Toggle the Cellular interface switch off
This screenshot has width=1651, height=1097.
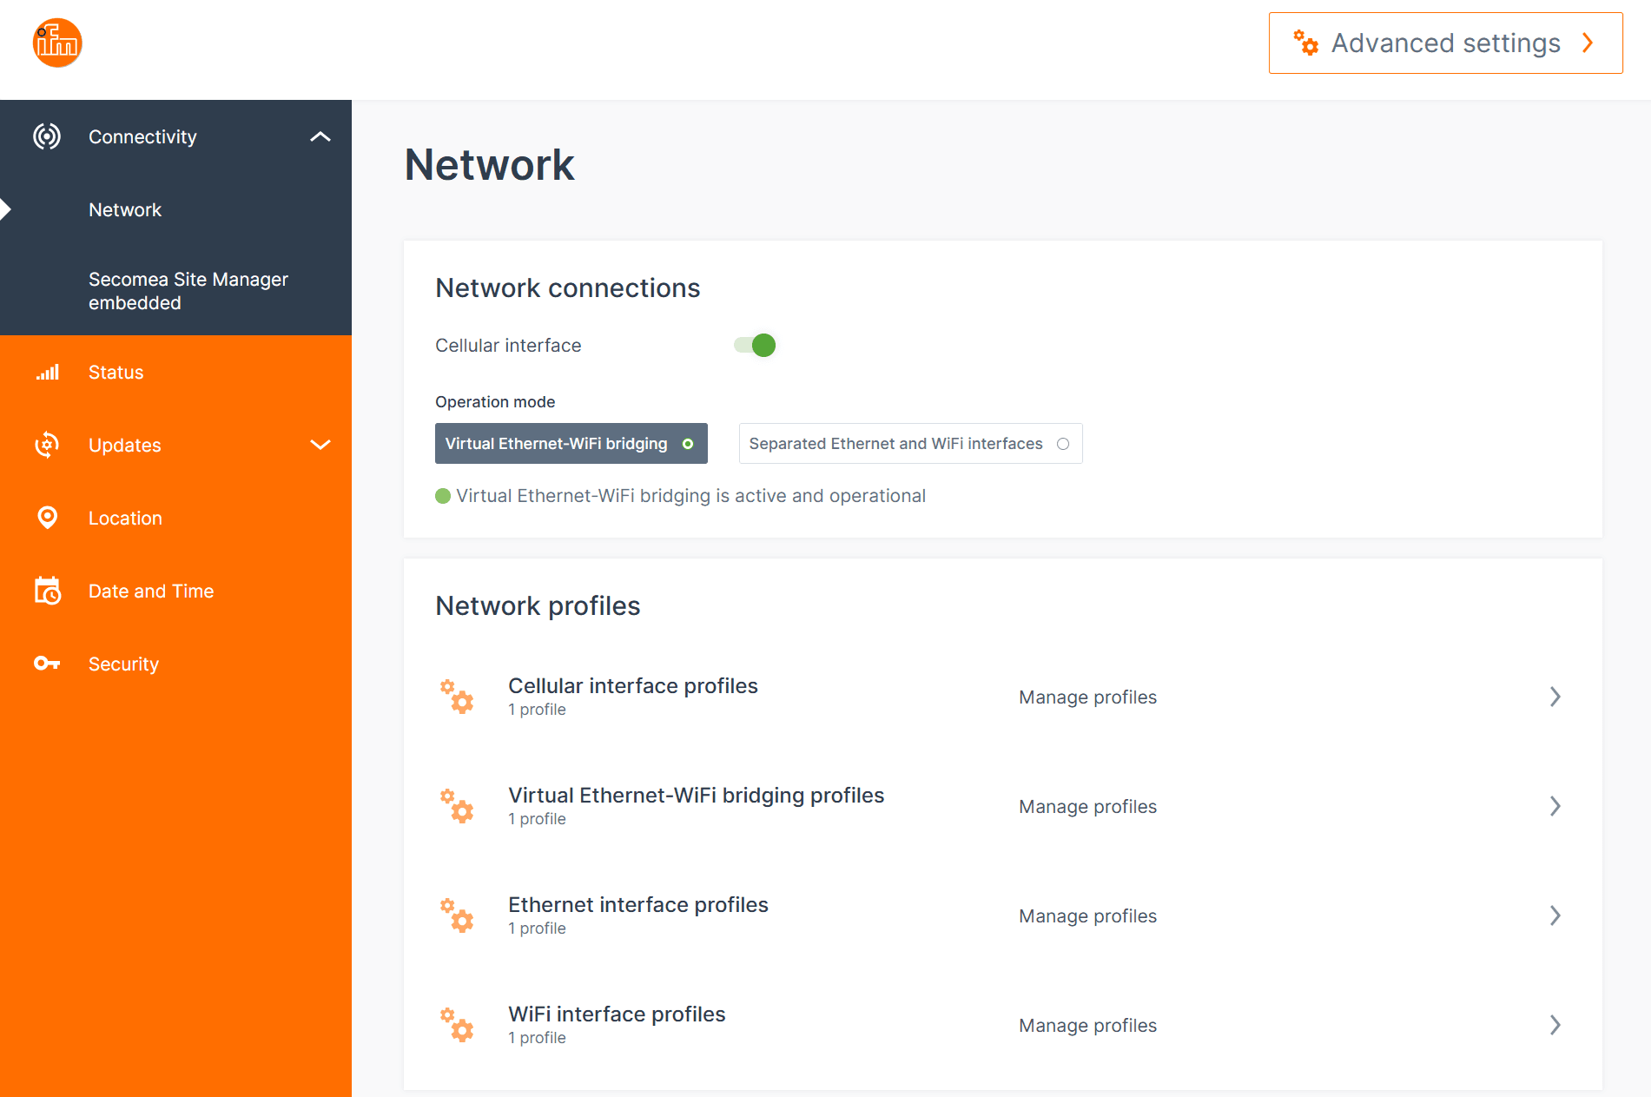tap(755, 346)
